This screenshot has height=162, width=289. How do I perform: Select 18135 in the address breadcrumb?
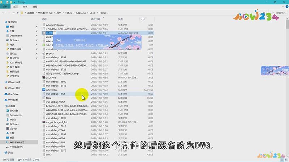(x=68, y=13)
